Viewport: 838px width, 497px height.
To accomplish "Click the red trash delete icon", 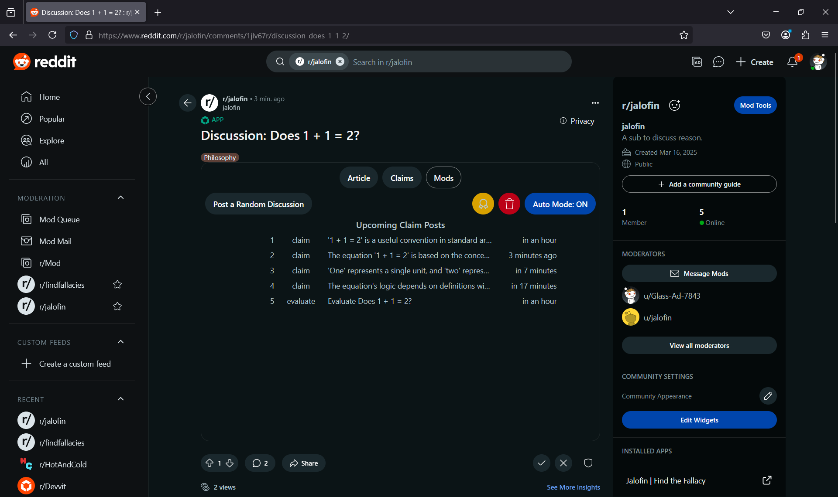I will click(x=509, y=204).
